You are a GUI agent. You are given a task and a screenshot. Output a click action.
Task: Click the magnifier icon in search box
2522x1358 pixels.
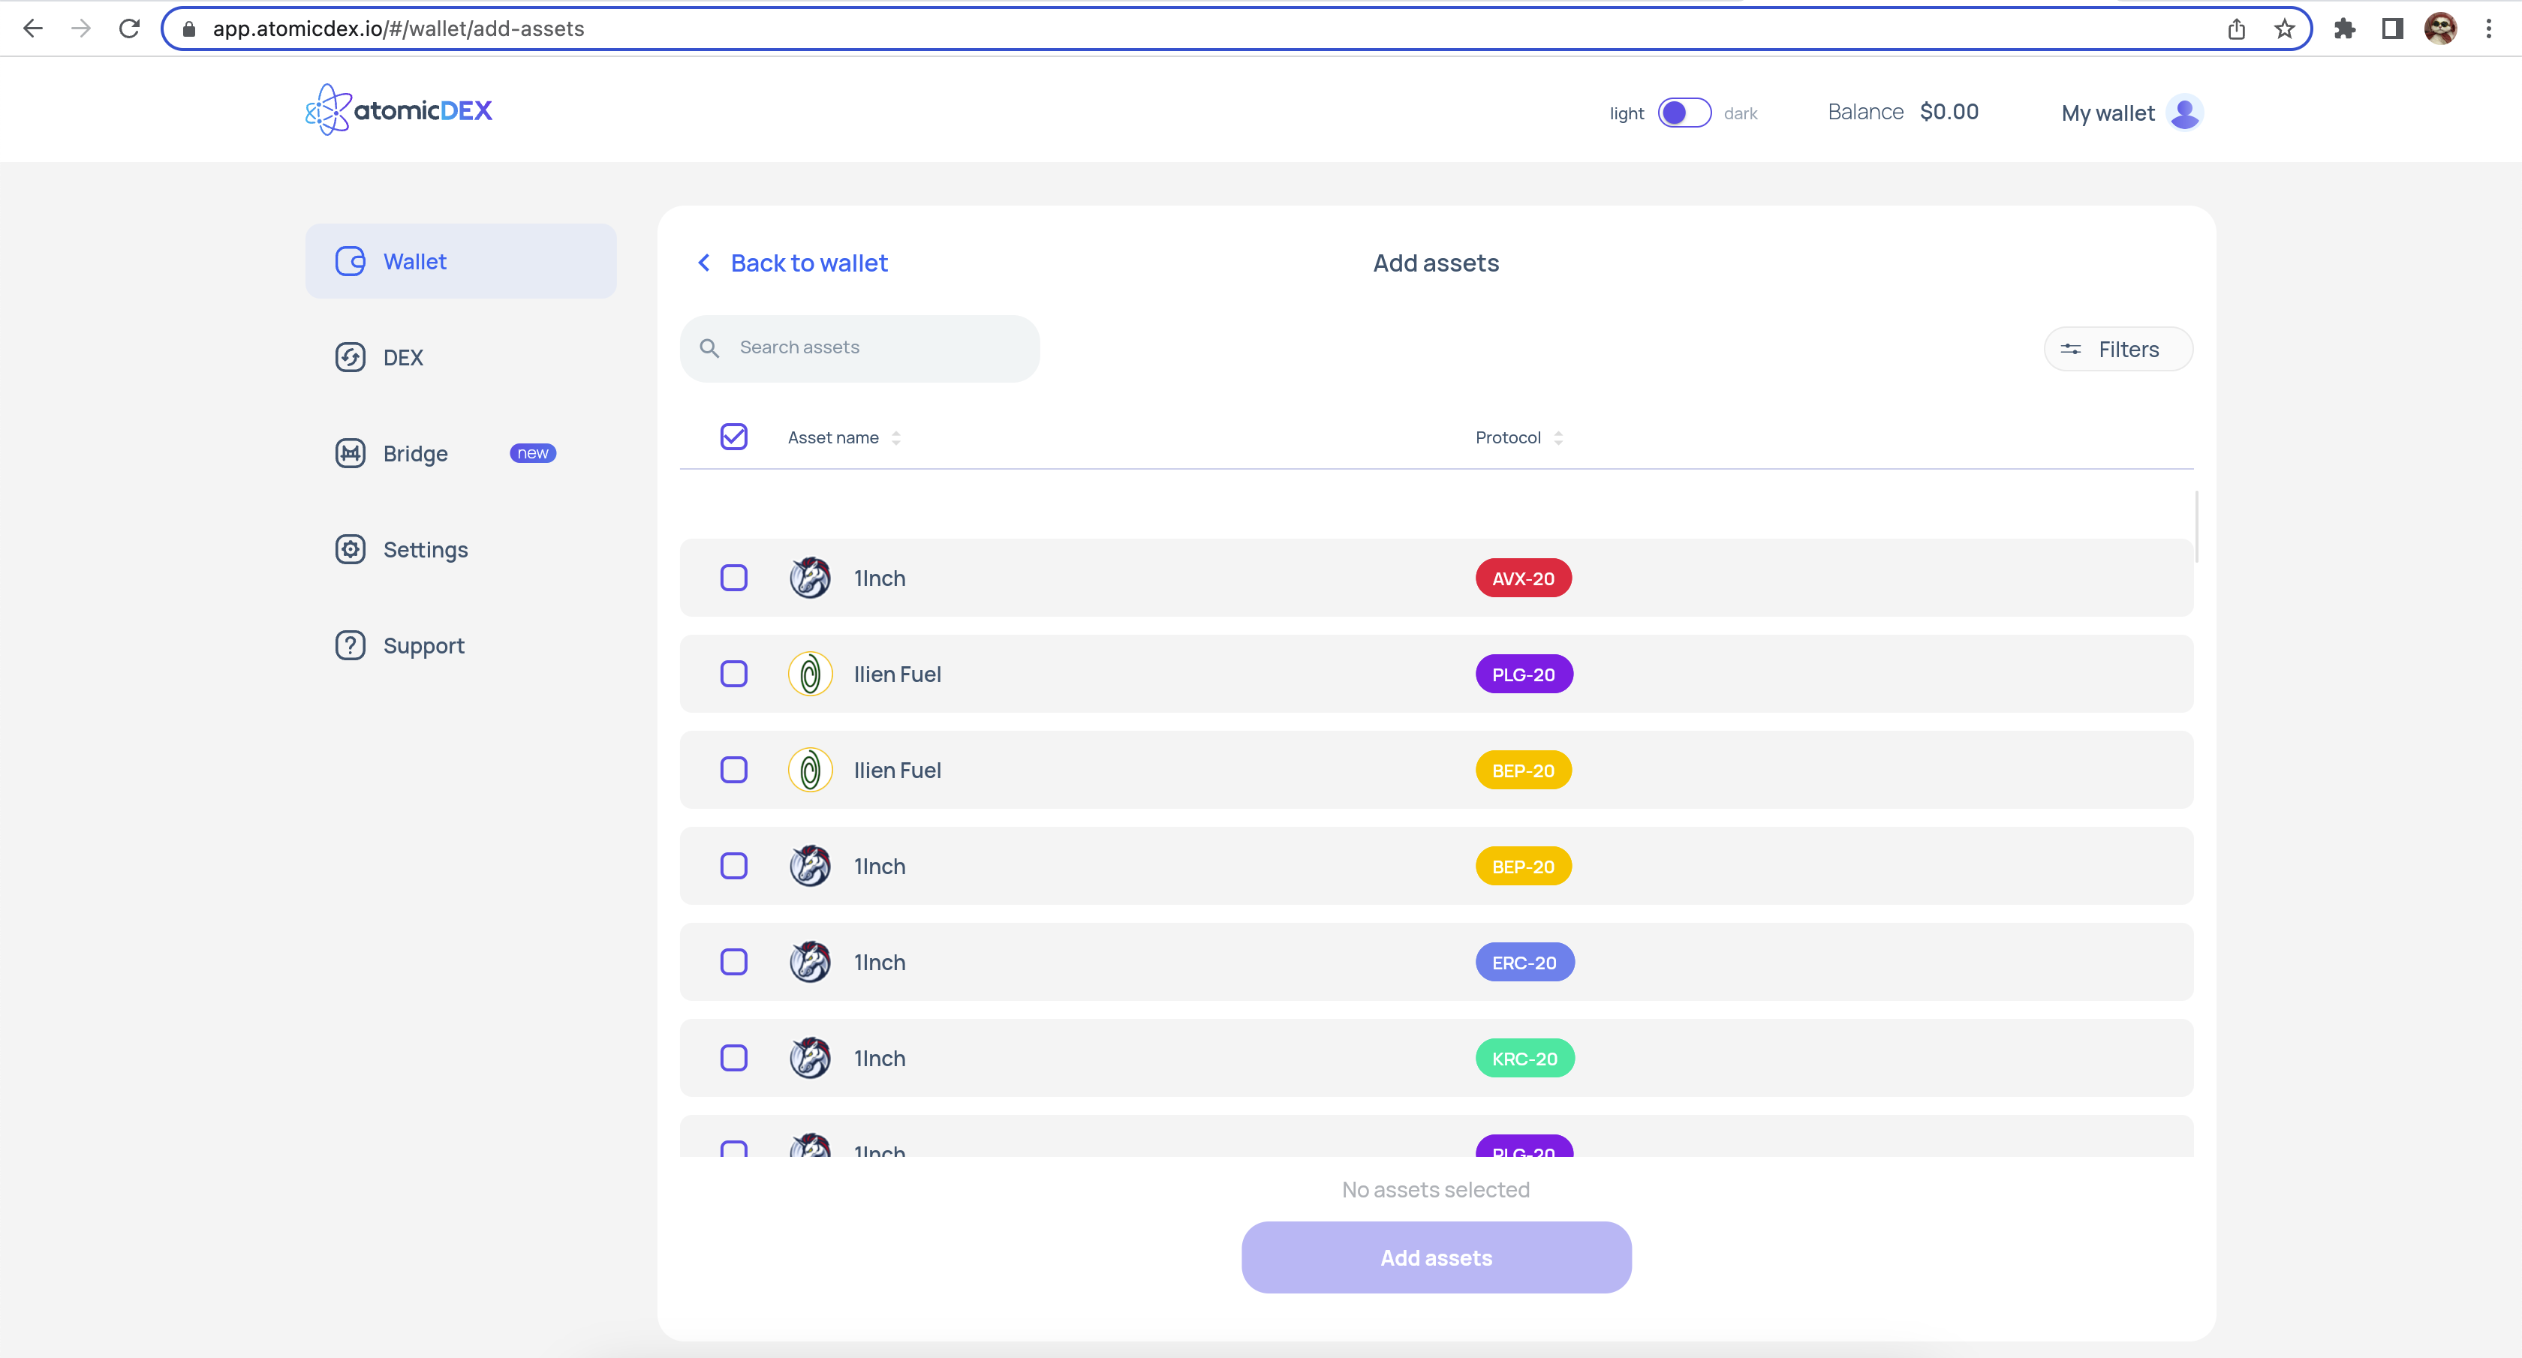point(710,348)
